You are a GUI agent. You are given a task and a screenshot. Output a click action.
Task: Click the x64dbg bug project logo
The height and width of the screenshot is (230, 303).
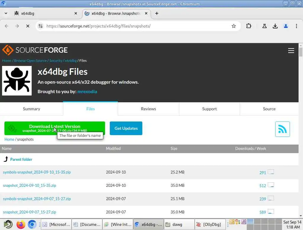(17, 81)
